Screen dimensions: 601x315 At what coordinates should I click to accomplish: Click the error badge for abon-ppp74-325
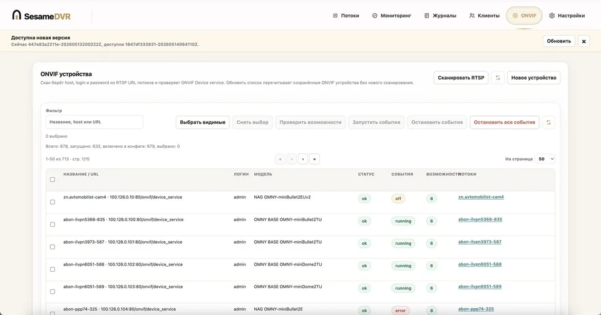tap(401, 311)
